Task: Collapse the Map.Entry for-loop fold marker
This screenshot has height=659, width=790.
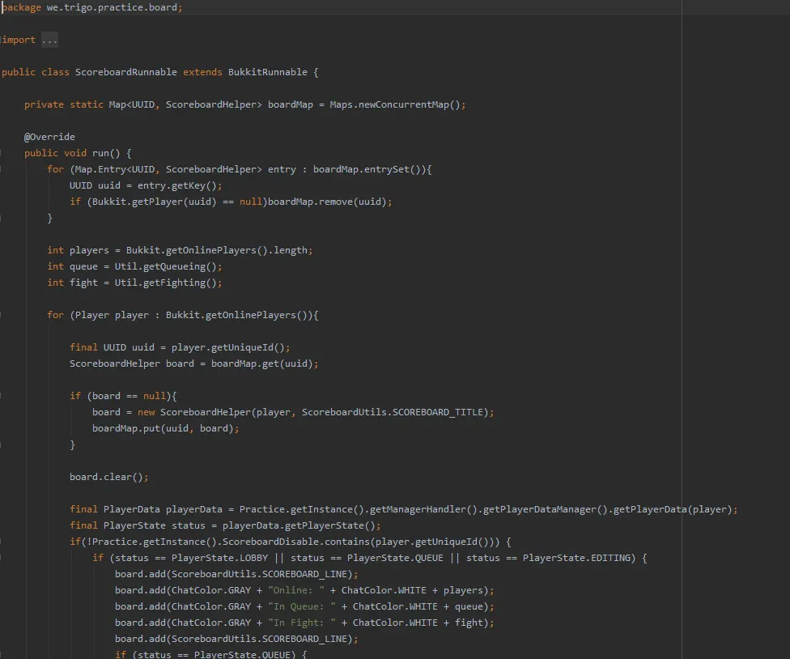Action: (2, 169)
